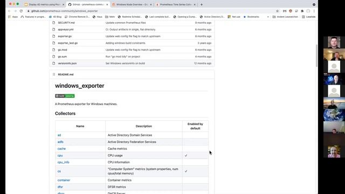Click the address bar URL field

tap(152, 11)
